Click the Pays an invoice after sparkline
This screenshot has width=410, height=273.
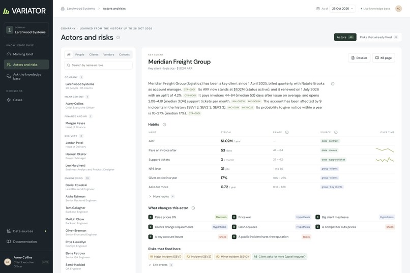pyautogui.click(x=385, y=150)
